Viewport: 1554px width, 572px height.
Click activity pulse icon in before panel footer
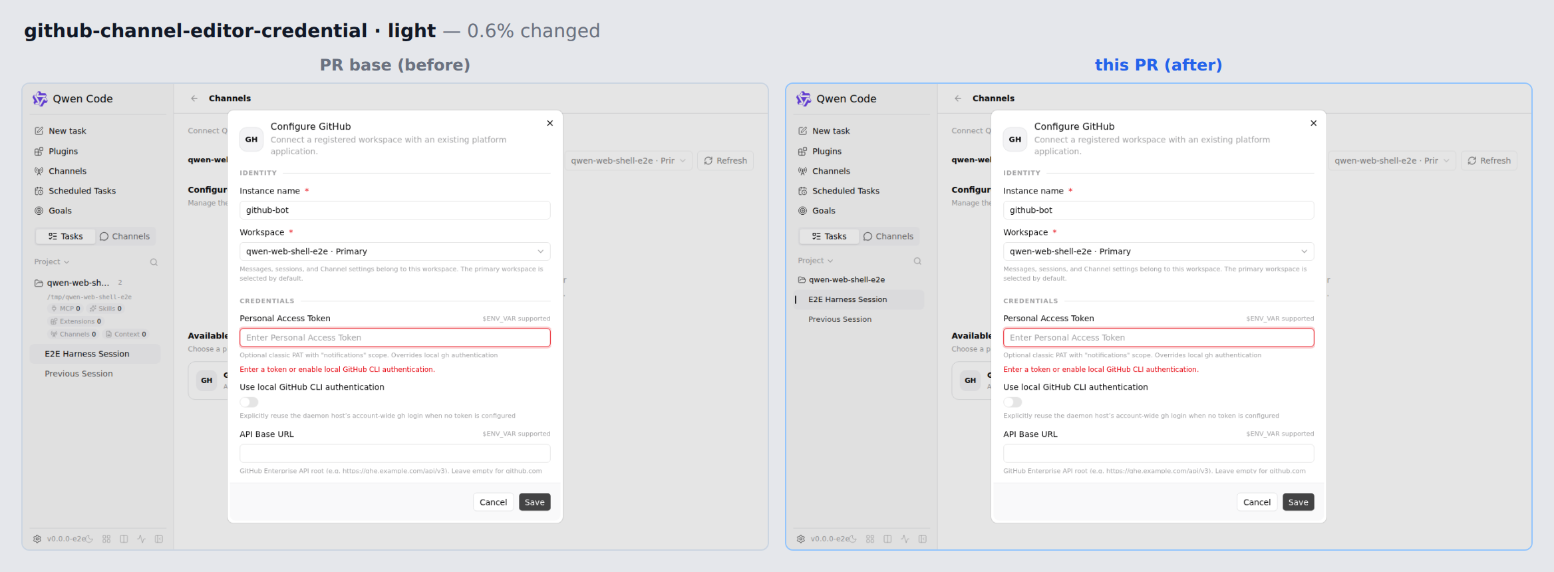(x=141, y=539)
